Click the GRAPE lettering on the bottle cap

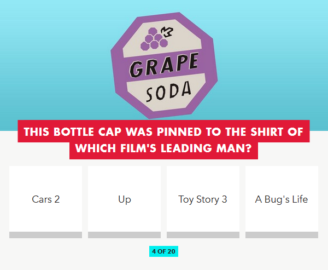click(164, 65)
